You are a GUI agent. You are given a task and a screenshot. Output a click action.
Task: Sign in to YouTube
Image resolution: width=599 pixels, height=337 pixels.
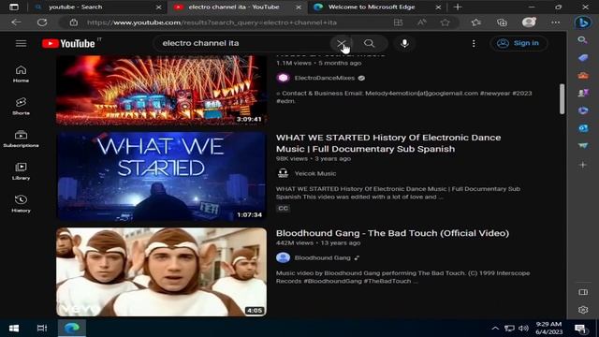point(519,43)
